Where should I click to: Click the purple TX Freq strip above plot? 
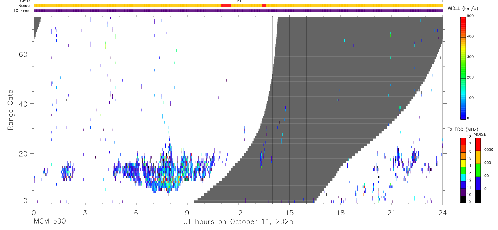coord(238,11)
